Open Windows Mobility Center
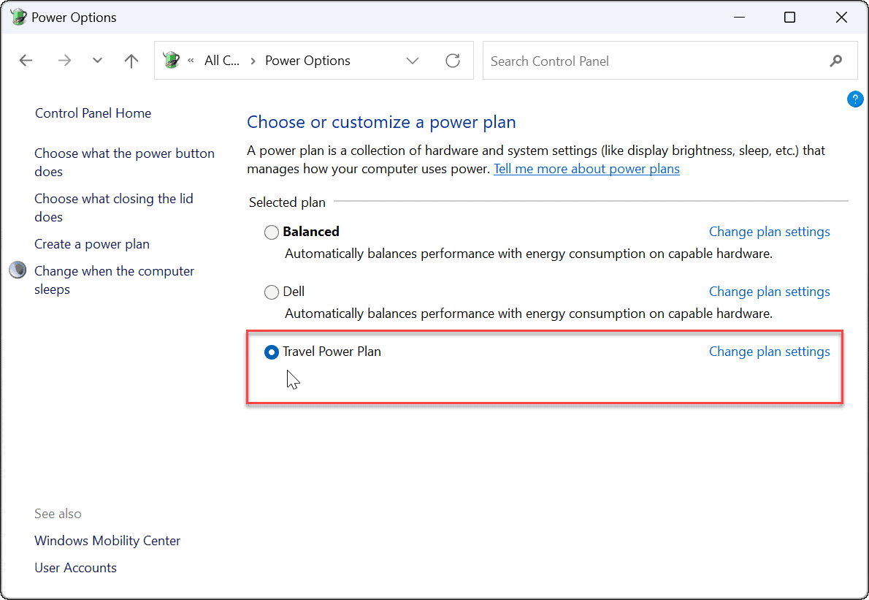 click(107, 540)
